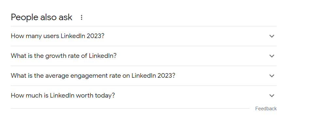Open the three-dot menu beside People also ask
Image resolution: width=309 pixels, height=120 pixels.
(x=81, y=18)
